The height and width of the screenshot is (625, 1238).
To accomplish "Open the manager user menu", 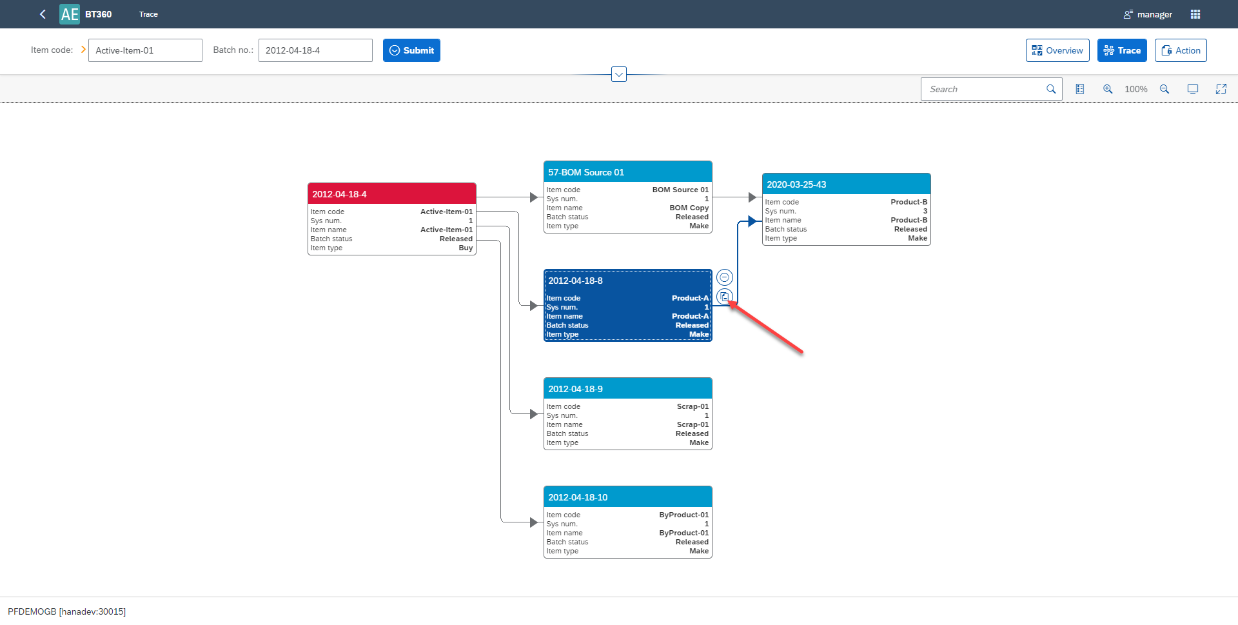I will pos(1148,14).
